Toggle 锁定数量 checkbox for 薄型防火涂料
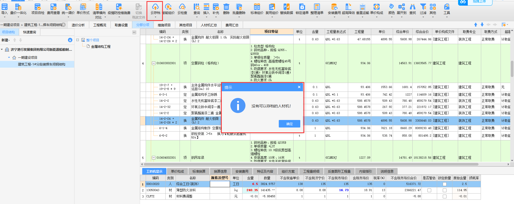 pyautogui.click(x=445, y=190)
